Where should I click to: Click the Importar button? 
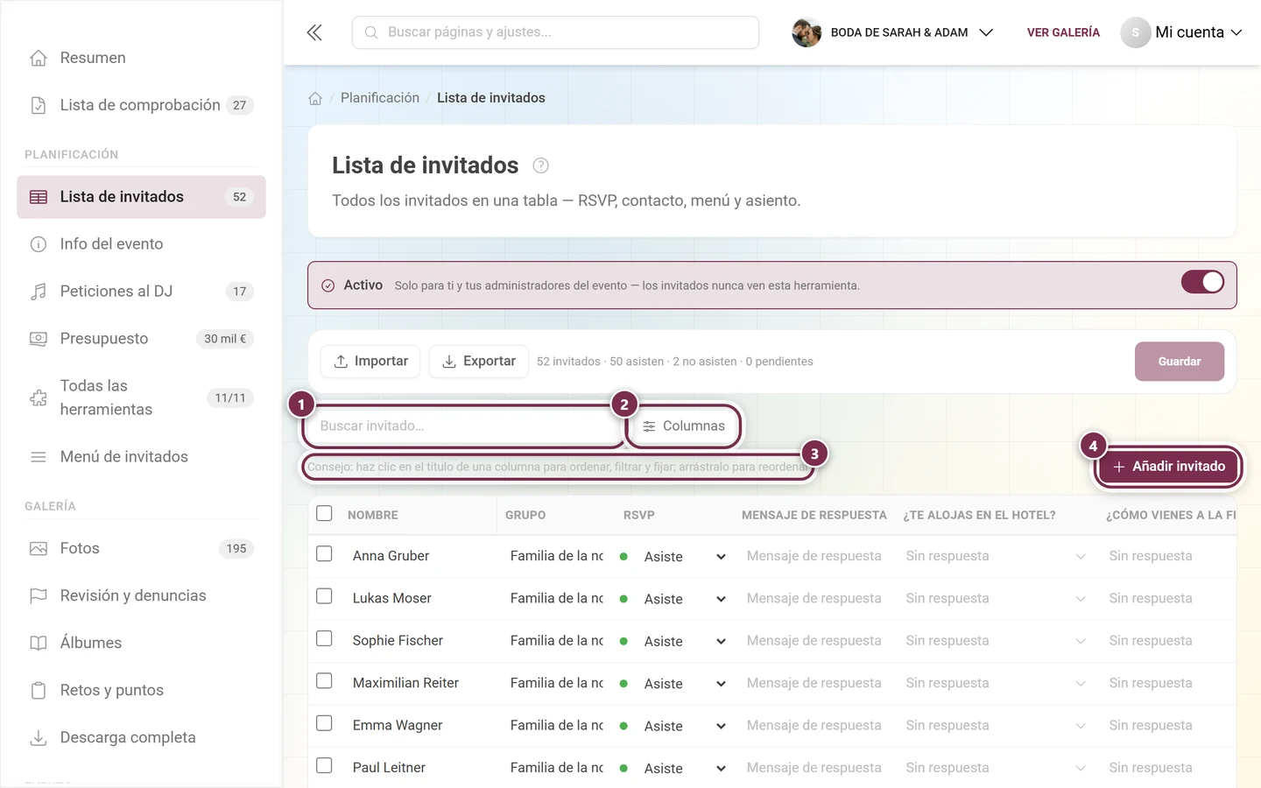370,362
